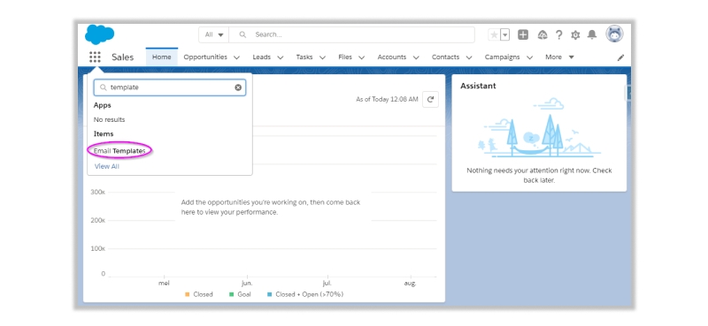This screenshot has height=326, width=708.
Task: Open the App Launcher grid icon
Action: [95, 57]
